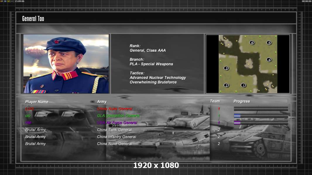Click the red China Nuke General entry for LUIS

[115, 109]
